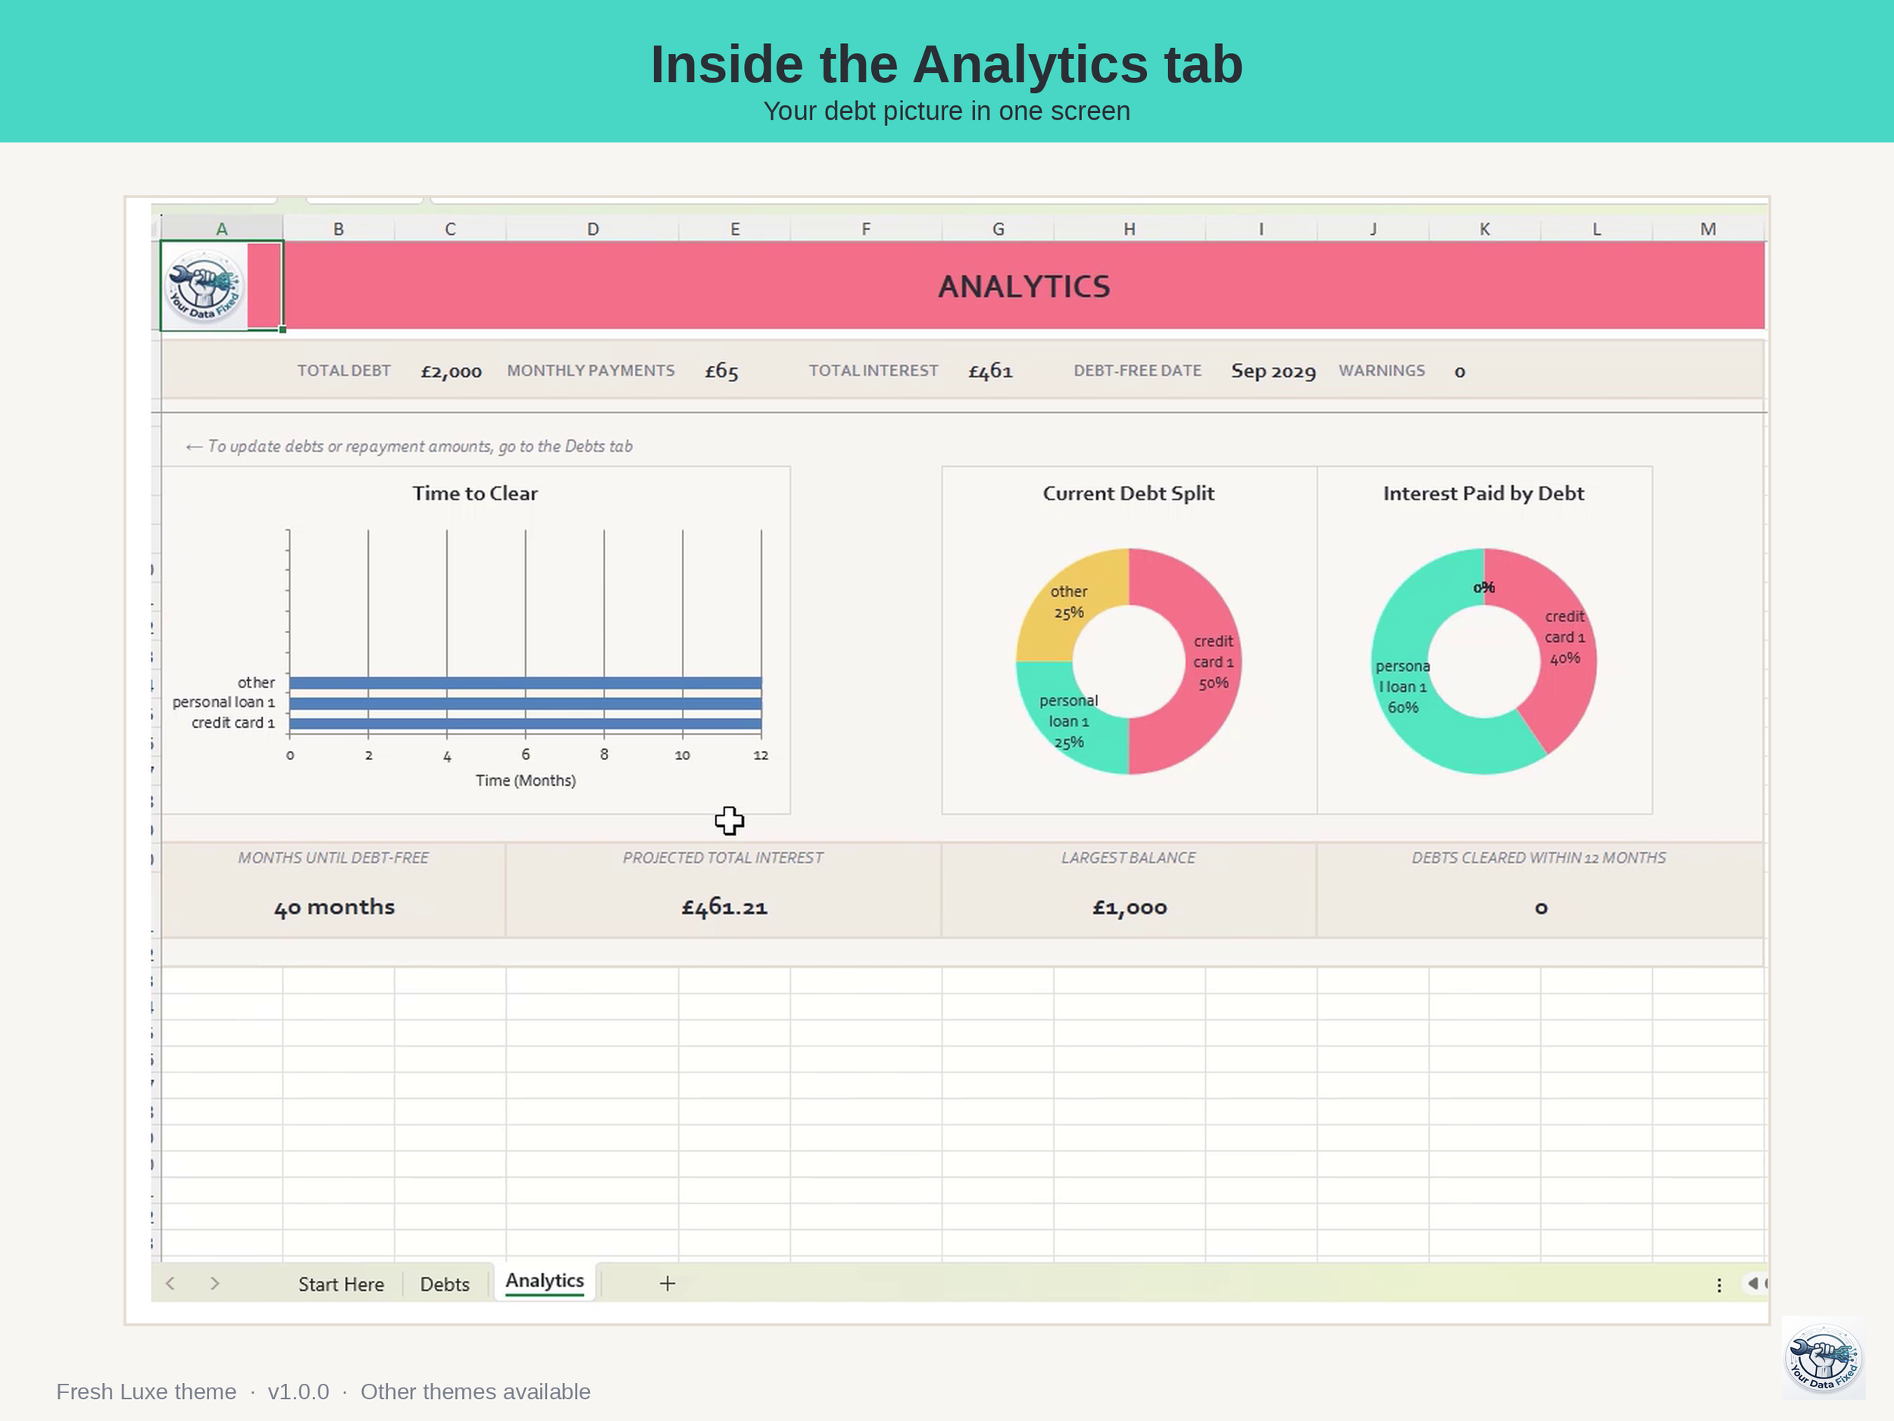Screen dimensions: 1894x1421
Task: Go to next sheet using right arrow
Action: 215,1283
